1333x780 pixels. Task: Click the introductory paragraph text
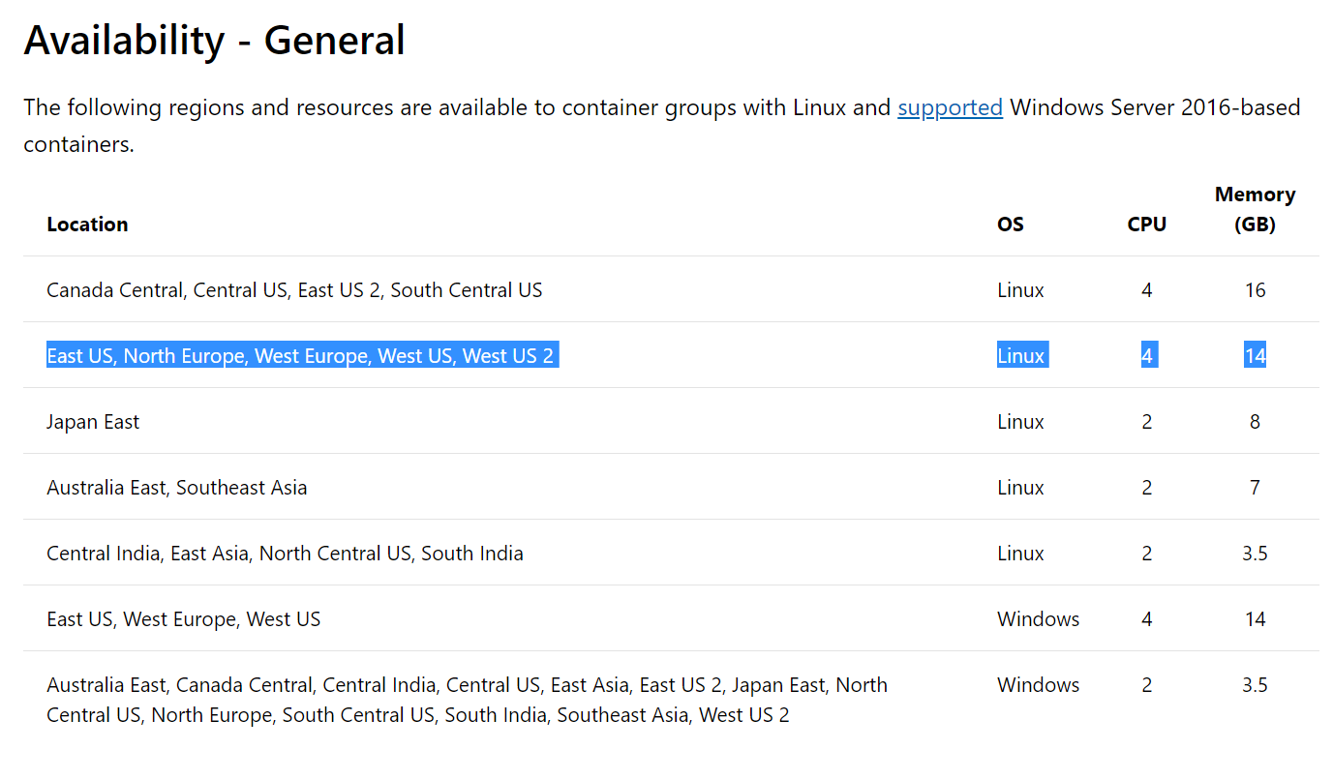387,107
